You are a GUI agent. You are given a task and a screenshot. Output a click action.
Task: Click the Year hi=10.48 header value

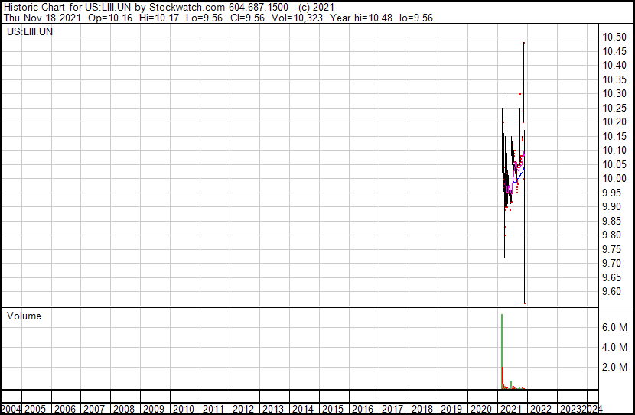point(361,18)
